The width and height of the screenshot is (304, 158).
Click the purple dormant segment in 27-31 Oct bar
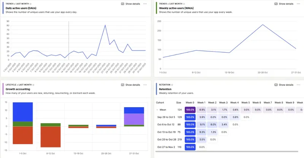pyautogui.click(x=134, y=119)
